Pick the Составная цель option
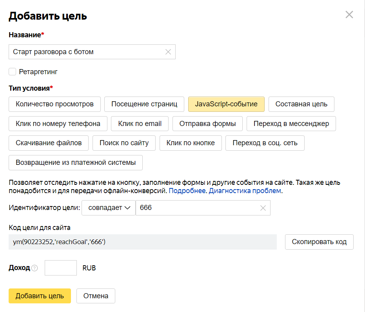365x312 pixels. point(301,104)
